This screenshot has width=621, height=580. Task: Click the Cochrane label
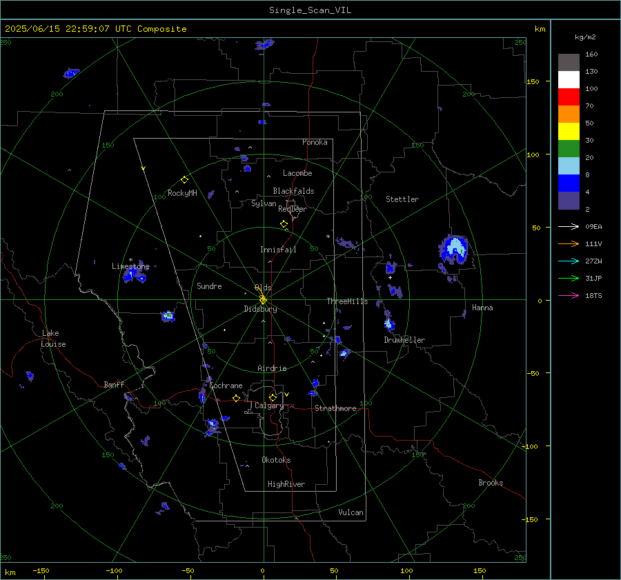(226, 386)
